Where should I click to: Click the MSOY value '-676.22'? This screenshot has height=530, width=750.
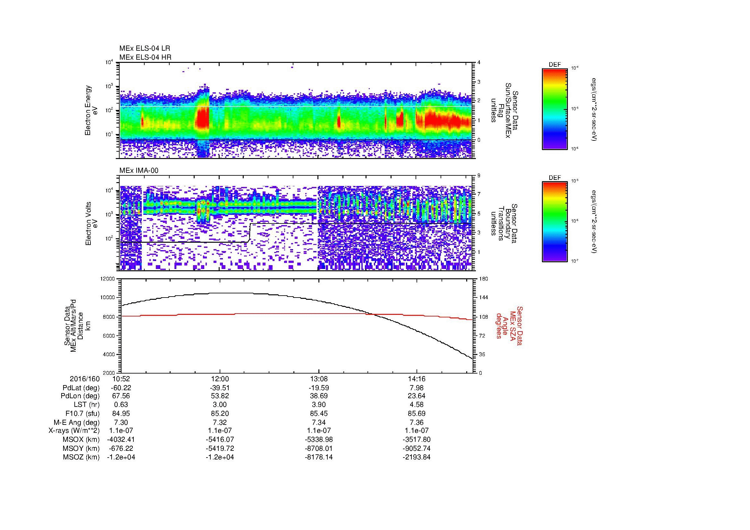(121, 448)
